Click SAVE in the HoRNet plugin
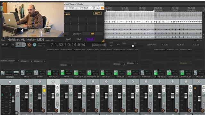205x115 pixels. click(x=79, y=39)
